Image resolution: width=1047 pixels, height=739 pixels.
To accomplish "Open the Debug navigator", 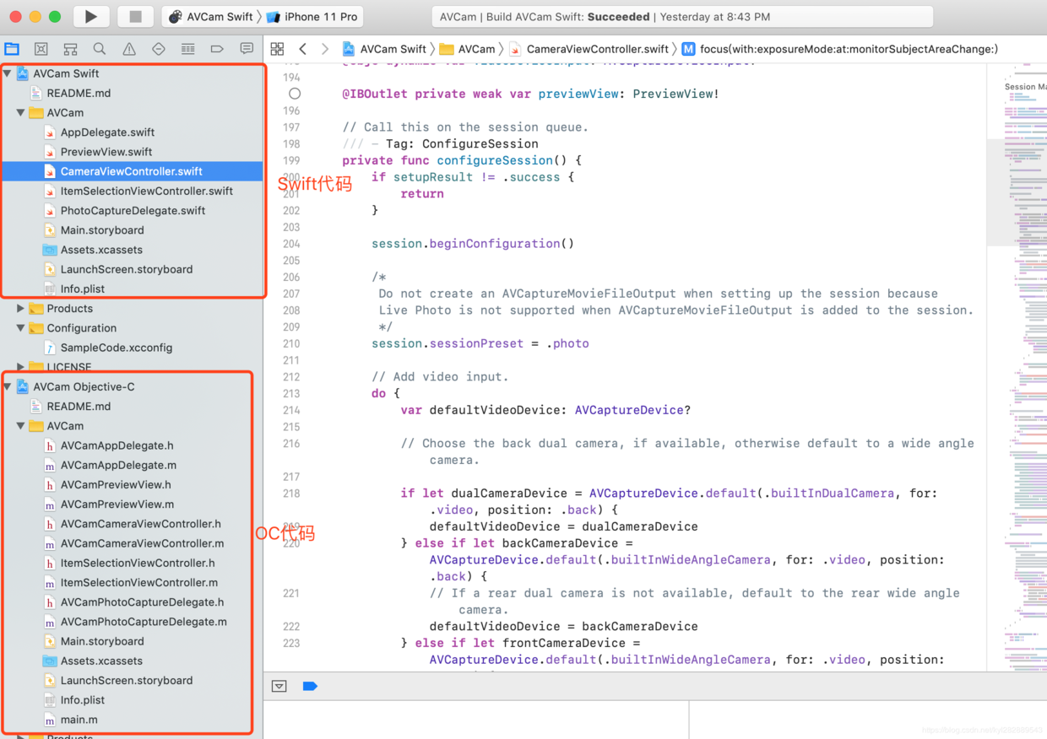I will 188,49.
